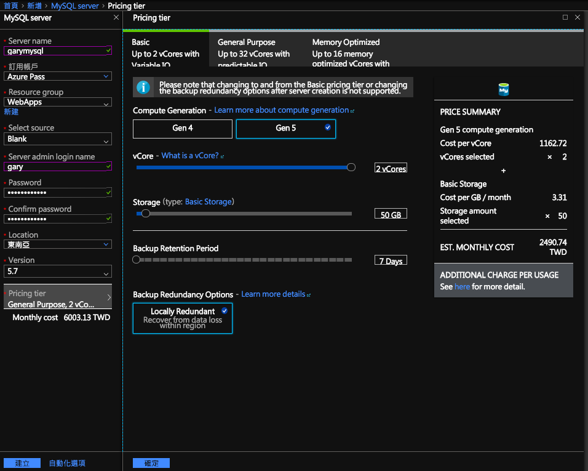Click the Password field

[x=58, y=193]
